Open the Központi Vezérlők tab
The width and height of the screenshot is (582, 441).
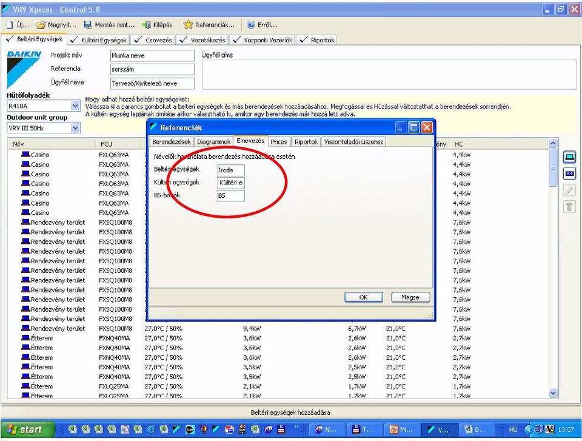[x=263, y=40]
